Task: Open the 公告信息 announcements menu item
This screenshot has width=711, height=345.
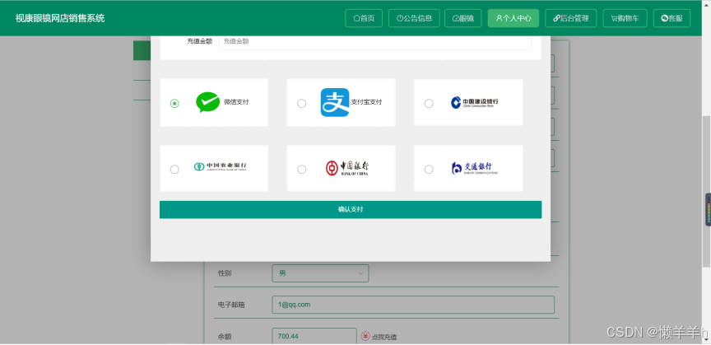Action: coord(414,18)
